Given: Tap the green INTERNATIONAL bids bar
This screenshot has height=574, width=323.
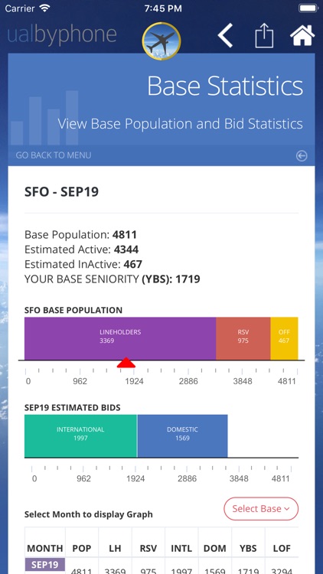Looking at the screenshot, I should pyautogui.click(x=80, y=436).
